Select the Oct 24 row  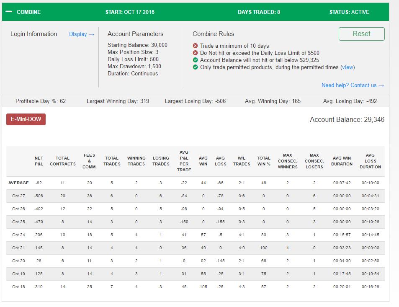[x=196, y=235]
